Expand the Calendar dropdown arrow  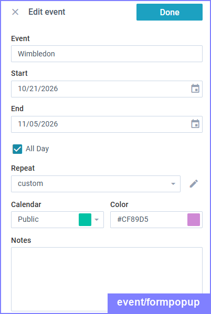click(97, 220)
